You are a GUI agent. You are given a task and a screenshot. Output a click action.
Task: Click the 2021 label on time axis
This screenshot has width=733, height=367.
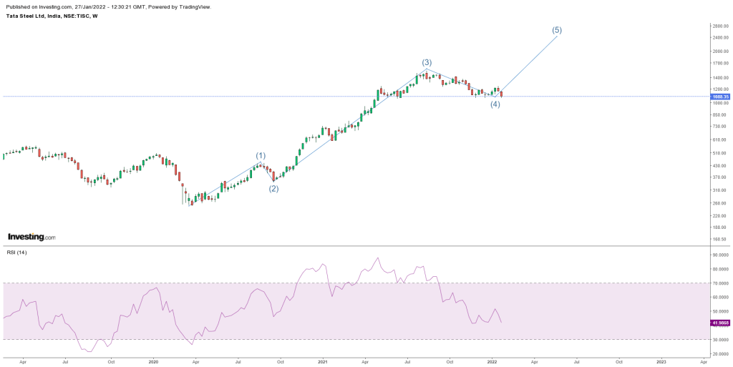[323, 363]
